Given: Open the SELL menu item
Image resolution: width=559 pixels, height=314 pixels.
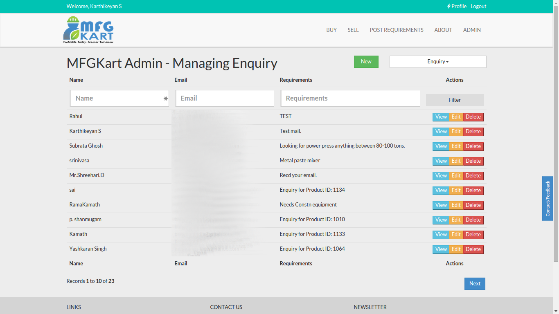Looking at the screenshot, I should 353,30.
